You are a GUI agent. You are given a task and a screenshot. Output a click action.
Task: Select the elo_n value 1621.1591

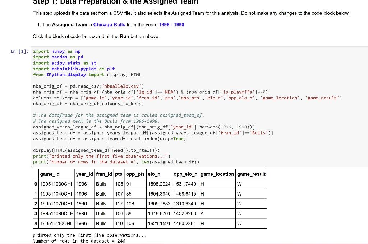(x=158, y=223)
